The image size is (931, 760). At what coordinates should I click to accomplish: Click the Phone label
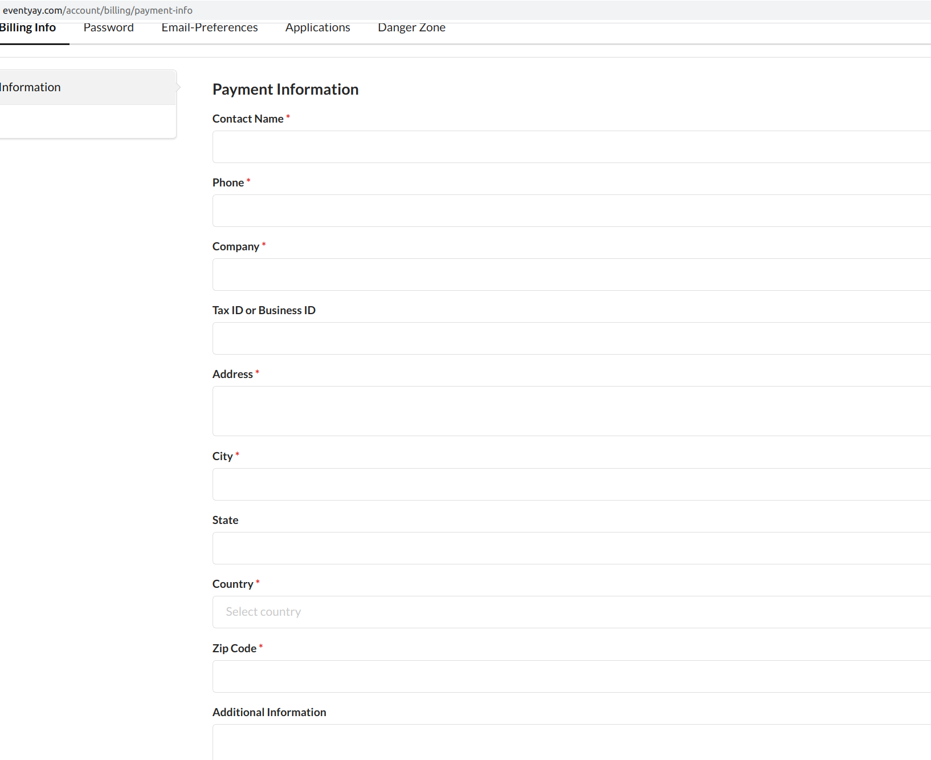click(x=228, y=182)
